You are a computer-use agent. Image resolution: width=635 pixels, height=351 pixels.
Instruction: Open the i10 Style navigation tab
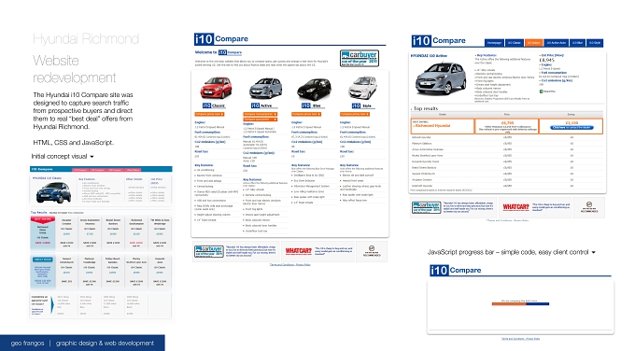tap(595, 43)
